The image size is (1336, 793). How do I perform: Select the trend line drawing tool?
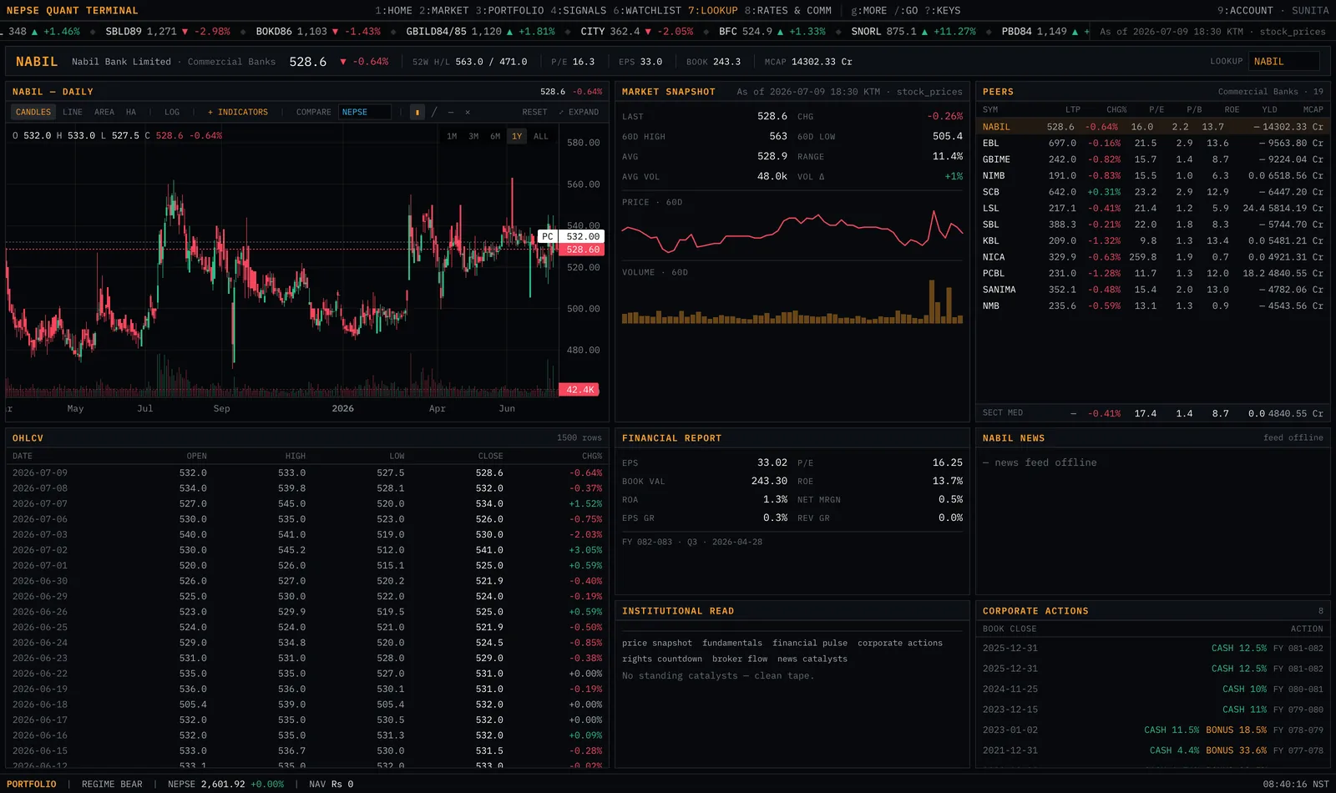click(x=434, y=112)
